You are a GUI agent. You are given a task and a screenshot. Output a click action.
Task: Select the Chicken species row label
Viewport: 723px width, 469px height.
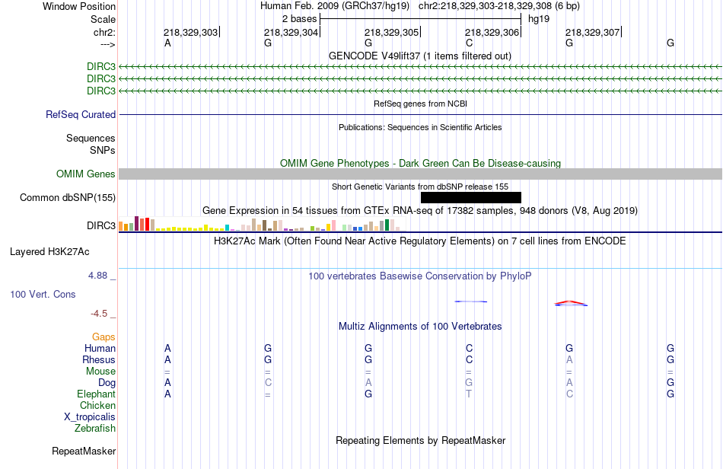[x=97, y=405]
